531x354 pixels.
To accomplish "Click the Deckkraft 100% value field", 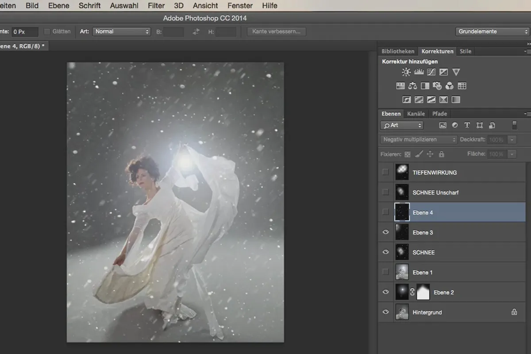I will pos(496,140).
